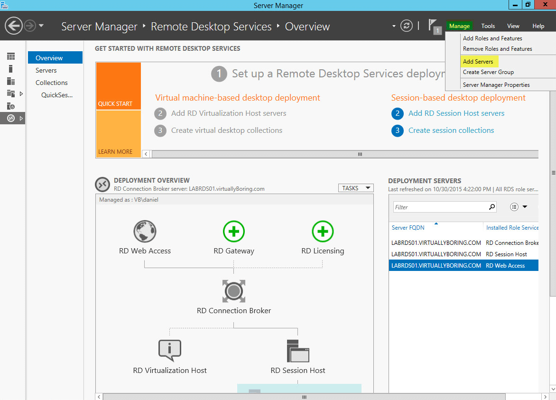Open All Servers icon in sidebar

[11, 81]
